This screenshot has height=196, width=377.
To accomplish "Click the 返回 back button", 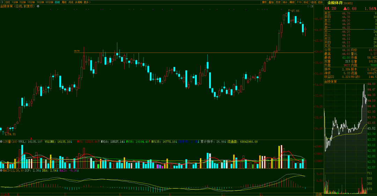I will [x=320, y=2].
